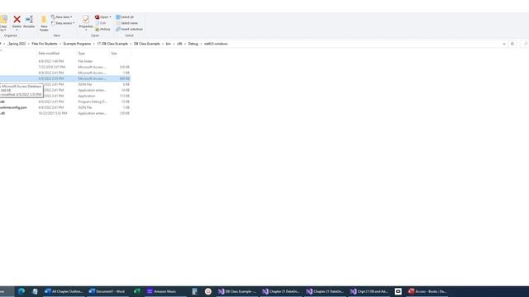Select the 113 KB Application row
529x297 pixels.
pyautogui.click(x=65, y=96)
